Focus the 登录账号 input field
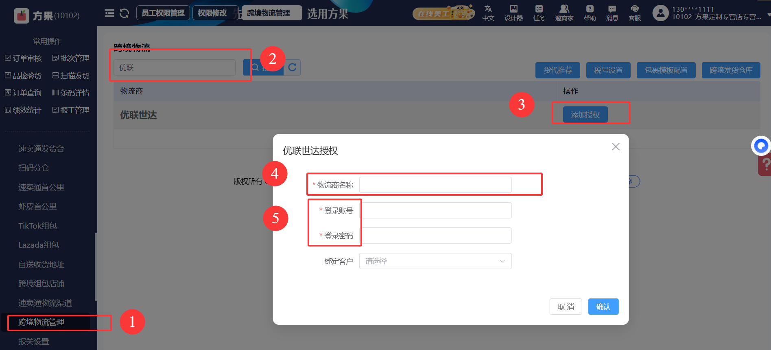 click(435, 210)
